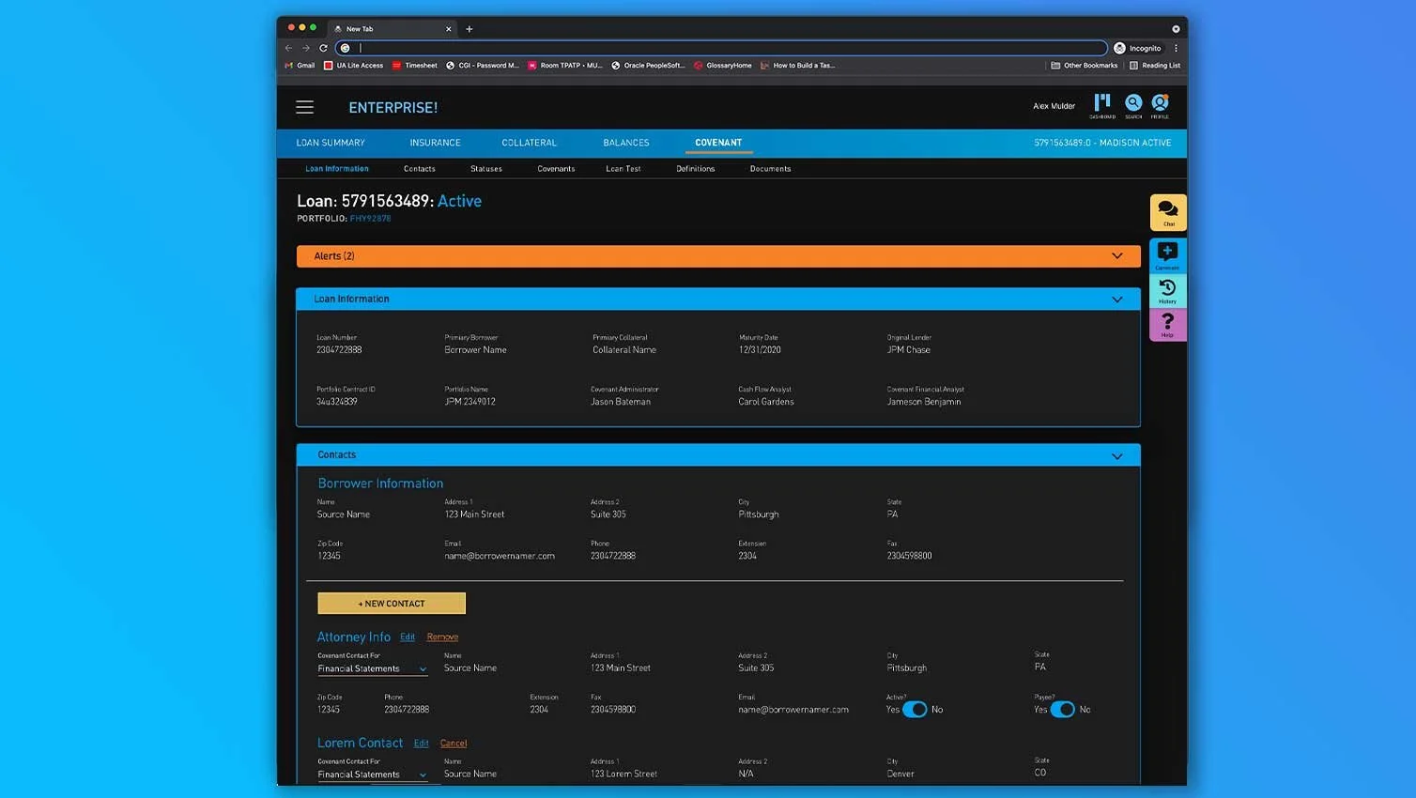Switch to the Insurance tab
Image resolution: width=1416 pixels, height=798 pixels.
(x=435, y=143)
